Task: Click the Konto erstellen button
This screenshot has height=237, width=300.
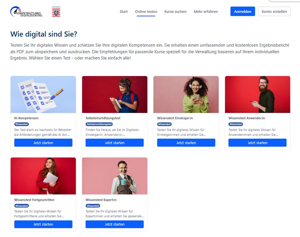Action: tap(274, 11)
